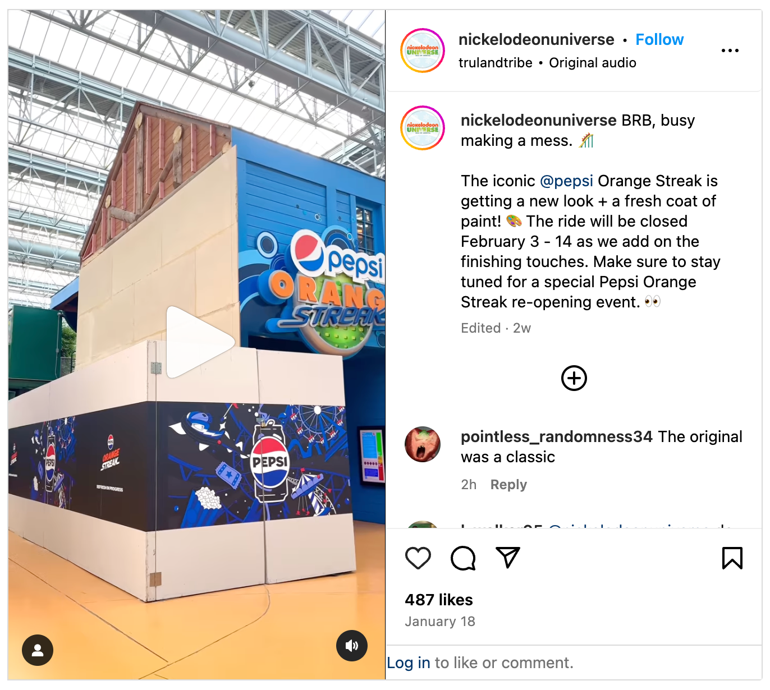
Task: Load more comments with the plus circle
Action: (574, 378)
